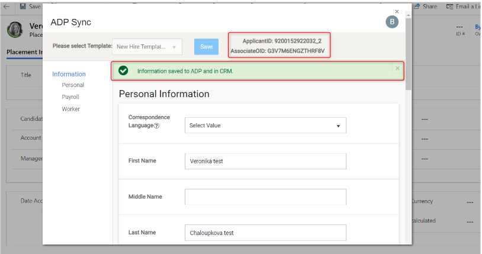This screenshot has width=482, height=254.
Task: Open the B user avatar badge
Action: pyautogui.click(x=392, y=22)
